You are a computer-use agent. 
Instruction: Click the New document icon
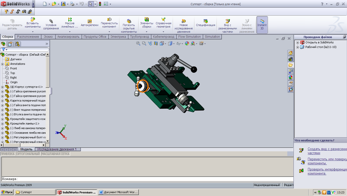(45, 4)
